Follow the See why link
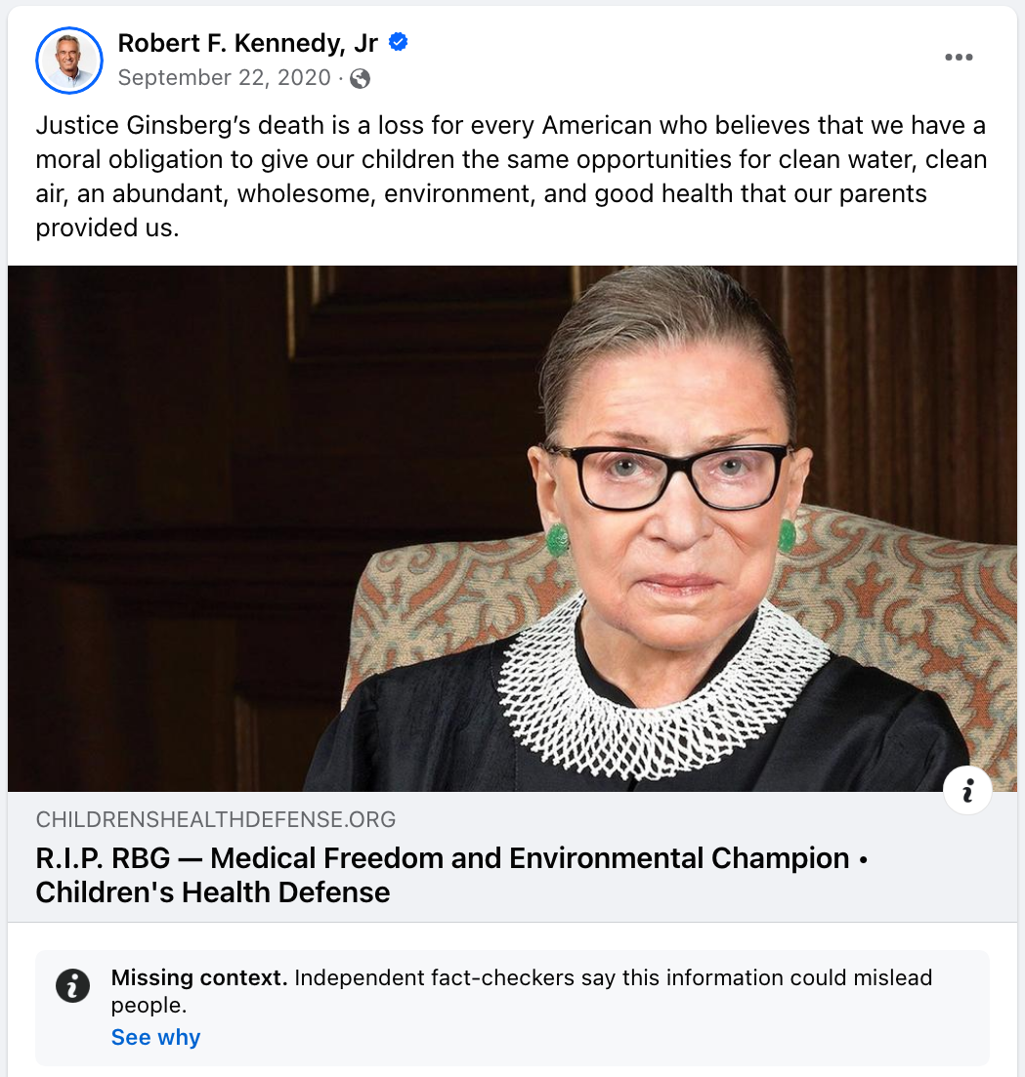Screen dimensions: 1025x1077 click(155, 1037)
